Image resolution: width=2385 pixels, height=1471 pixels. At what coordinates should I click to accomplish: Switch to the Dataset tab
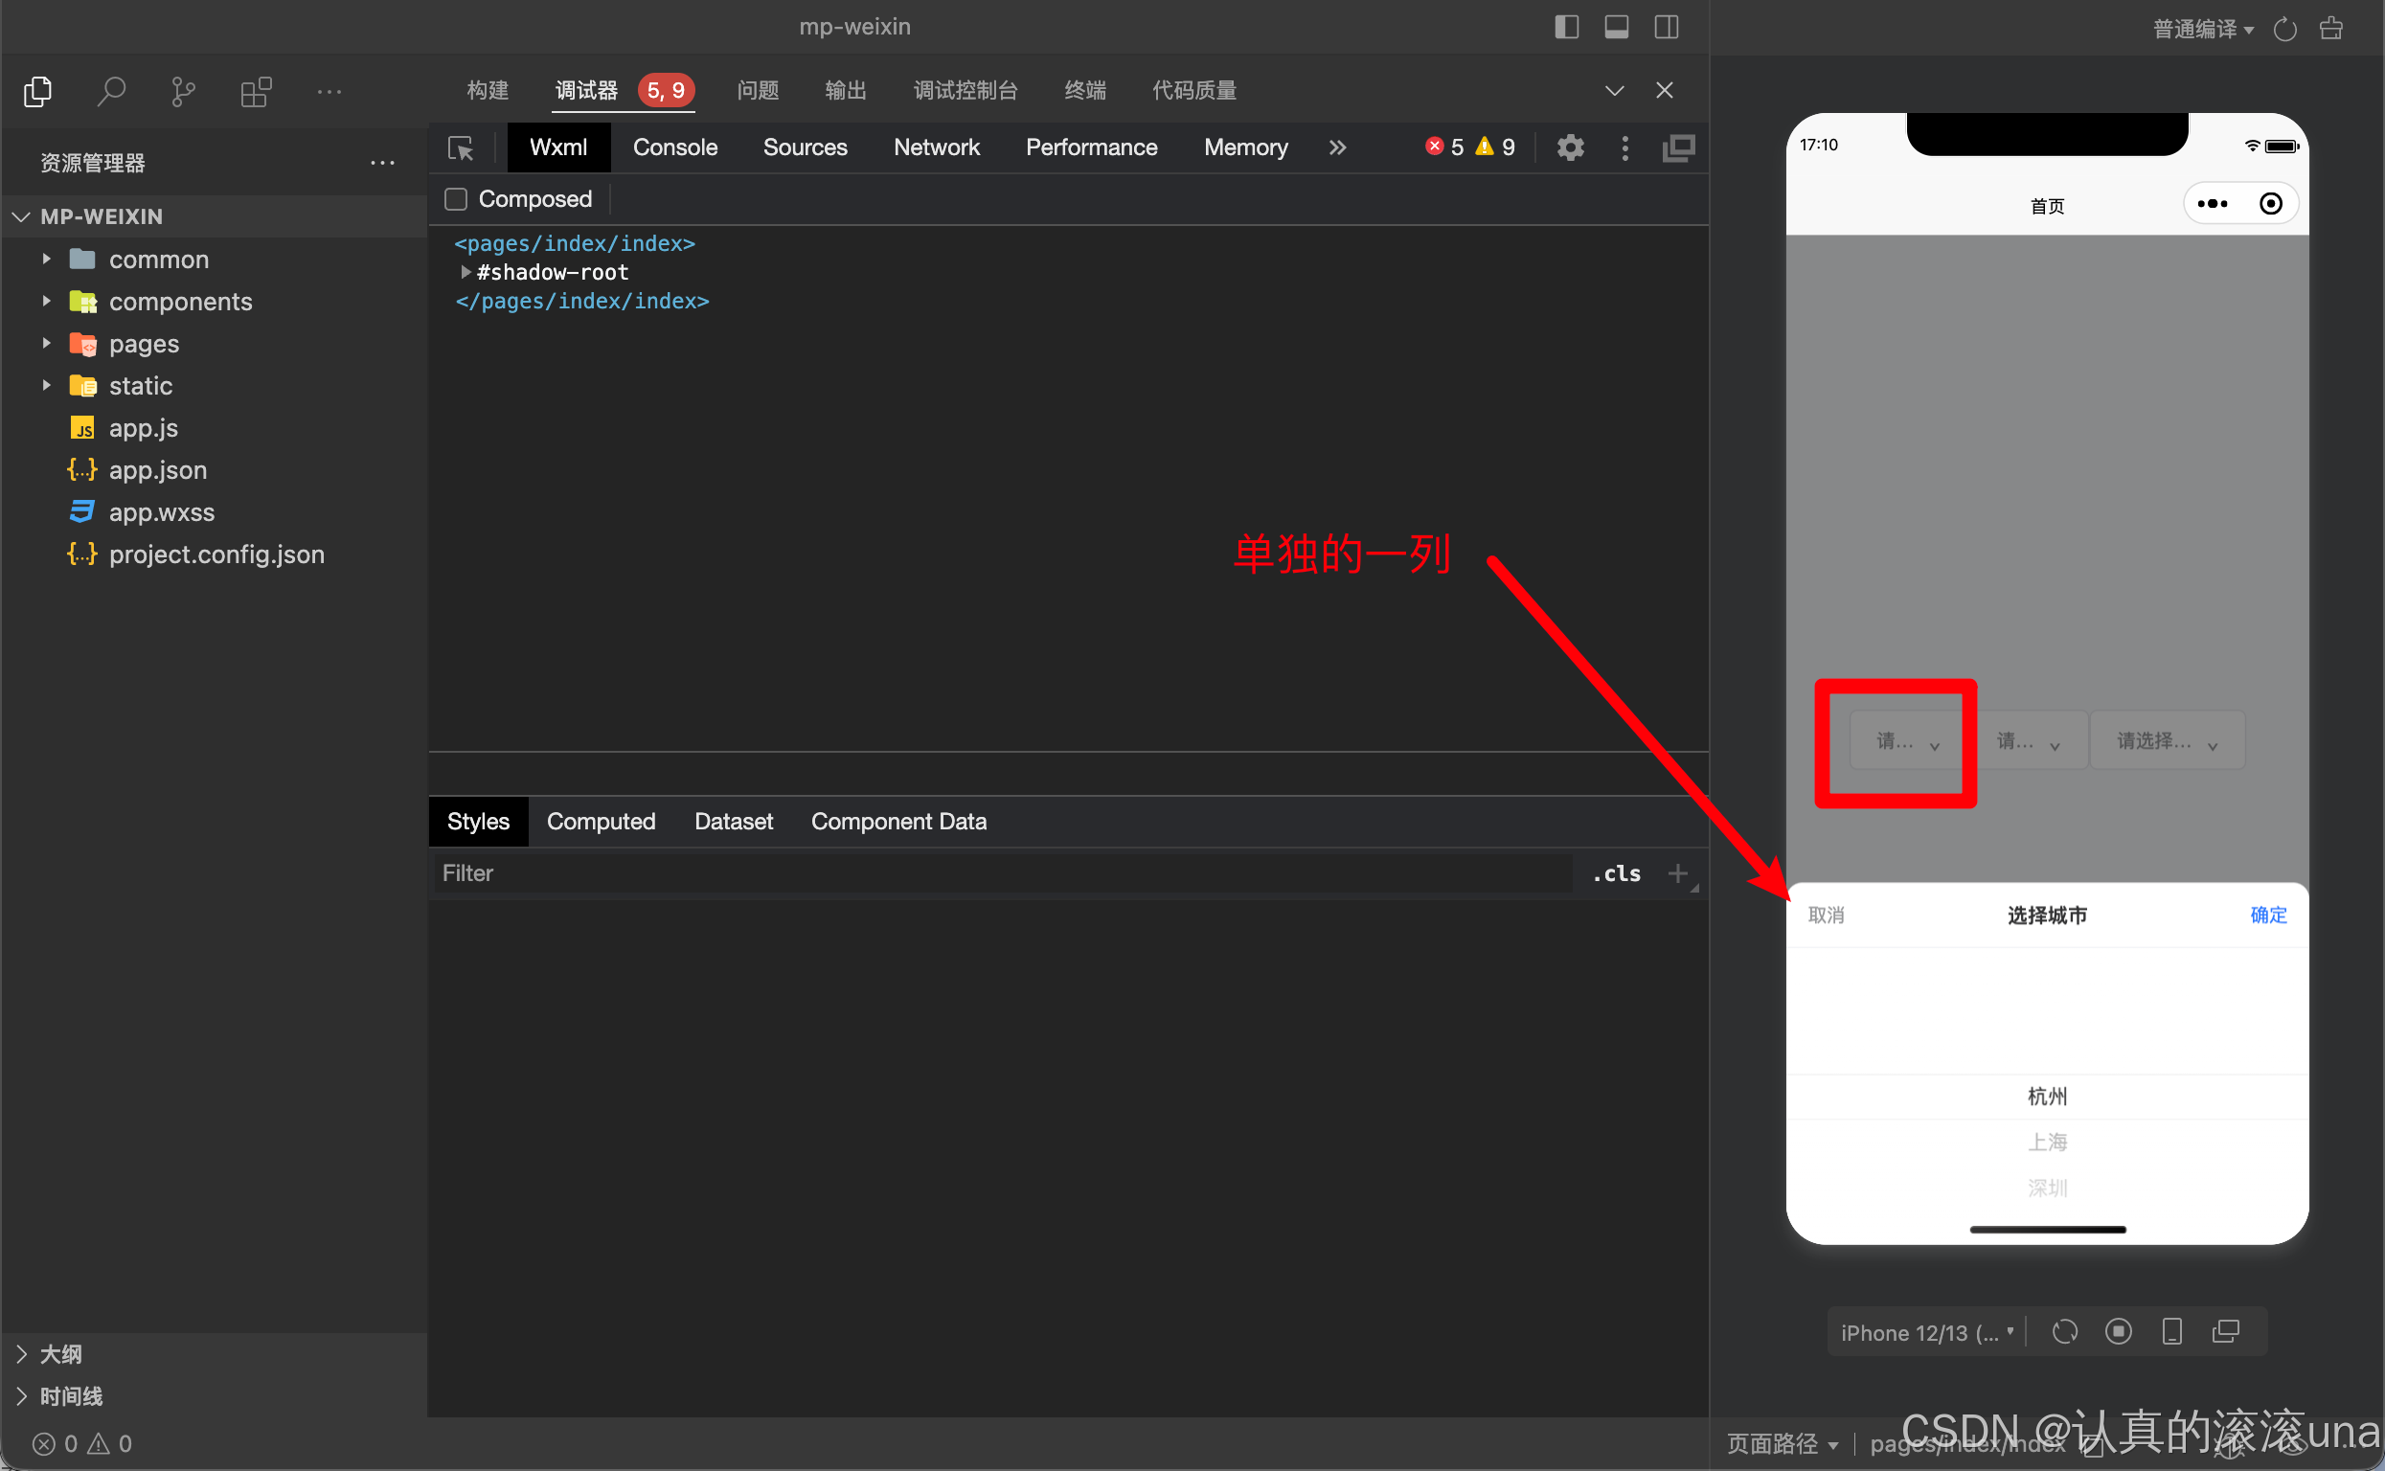pyautogui.click(x=733, y=821)
